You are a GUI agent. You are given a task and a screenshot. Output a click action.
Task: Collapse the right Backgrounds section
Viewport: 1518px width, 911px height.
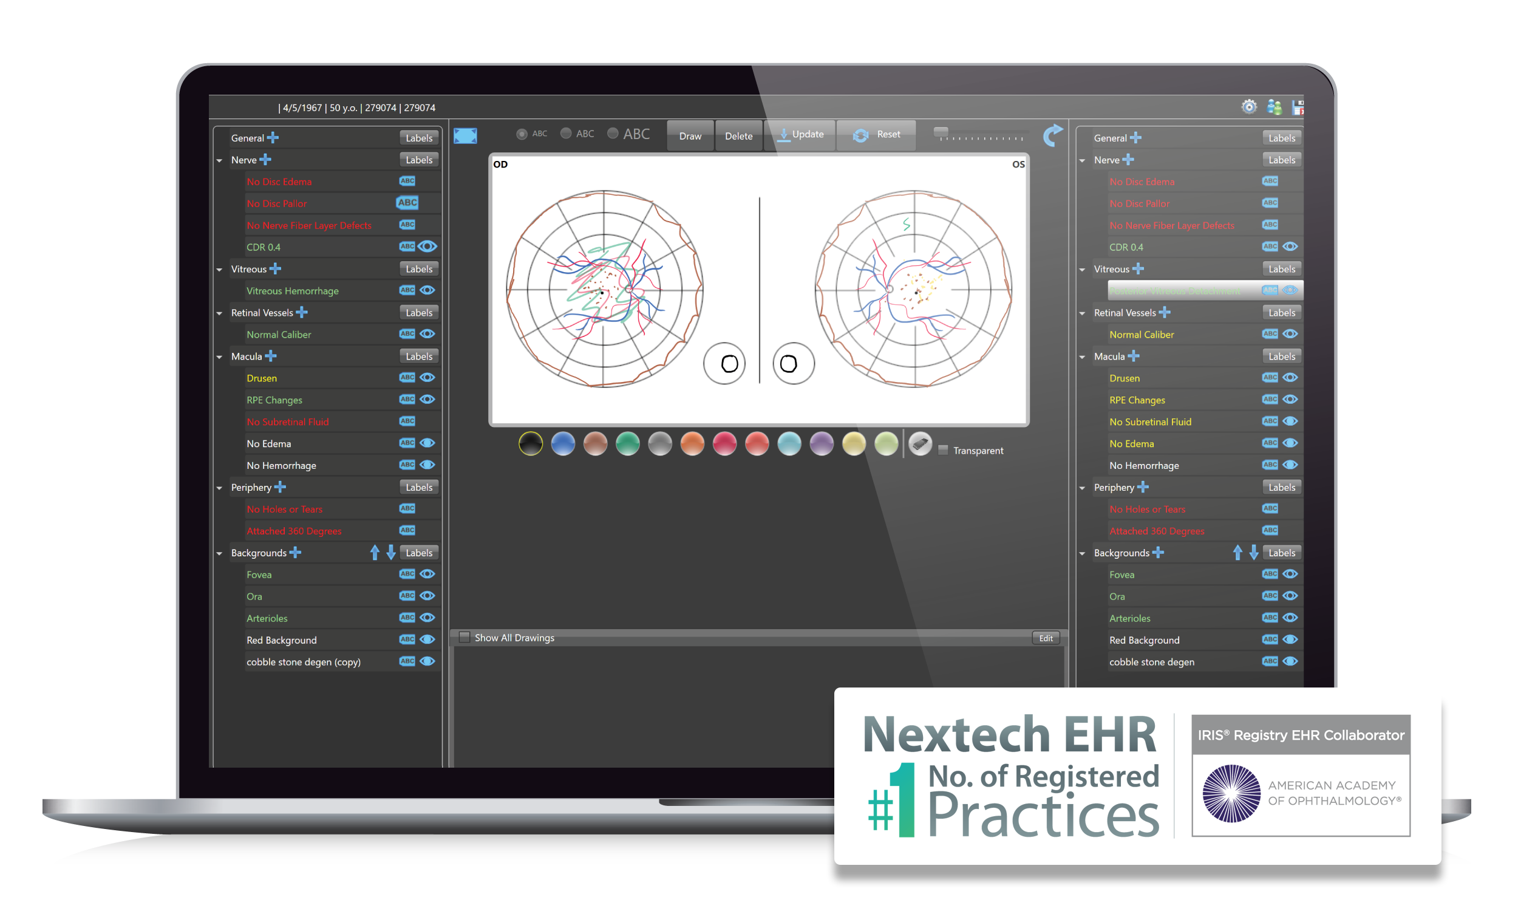tap(1083, 553)
